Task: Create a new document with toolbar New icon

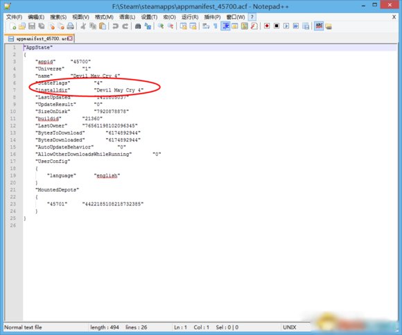Action: [12, 26]
